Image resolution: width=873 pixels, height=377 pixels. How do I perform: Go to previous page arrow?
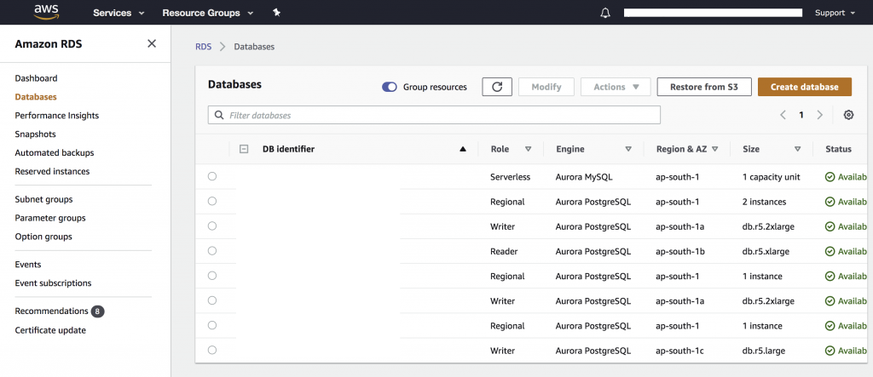click(783, 115)
